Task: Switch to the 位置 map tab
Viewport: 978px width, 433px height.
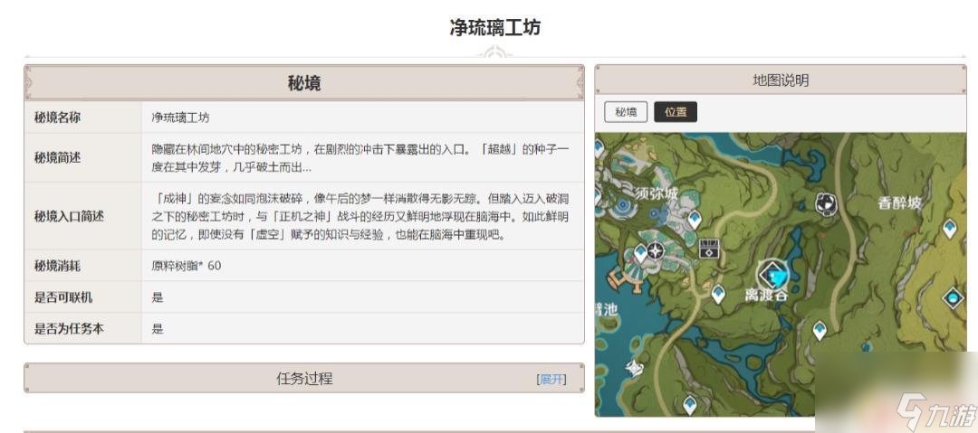Action: (676, 112)
